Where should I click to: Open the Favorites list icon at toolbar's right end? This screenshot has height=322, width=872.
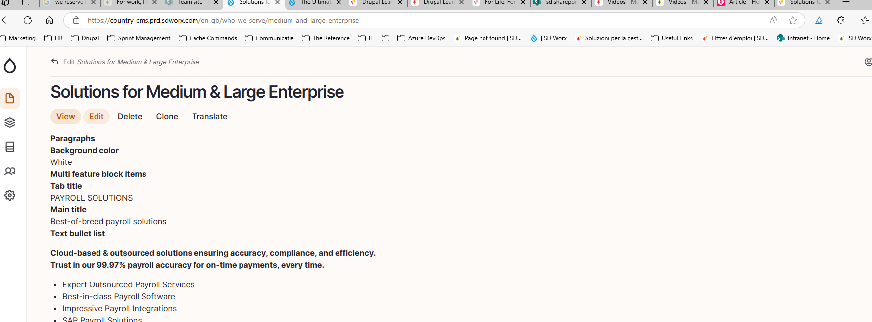(865, 20)
